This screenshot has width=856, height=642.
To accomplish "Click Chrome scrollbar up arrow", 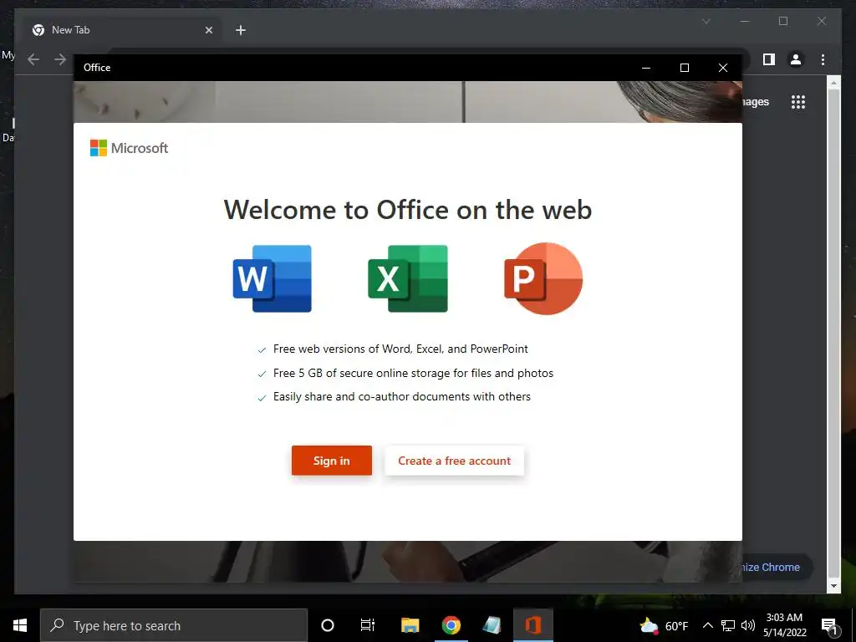I will pos(833,83).
